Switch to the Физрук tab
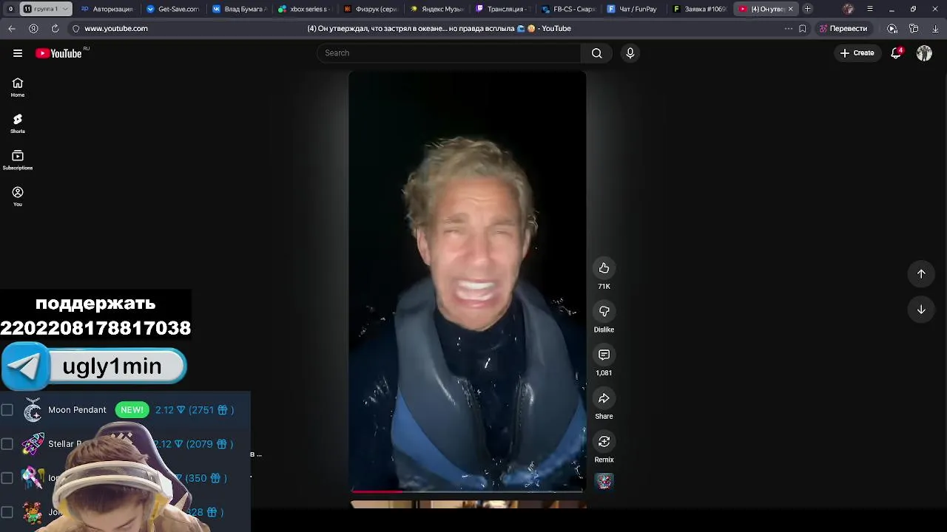The height and width of the screenshot is (532, 947). 370,9
